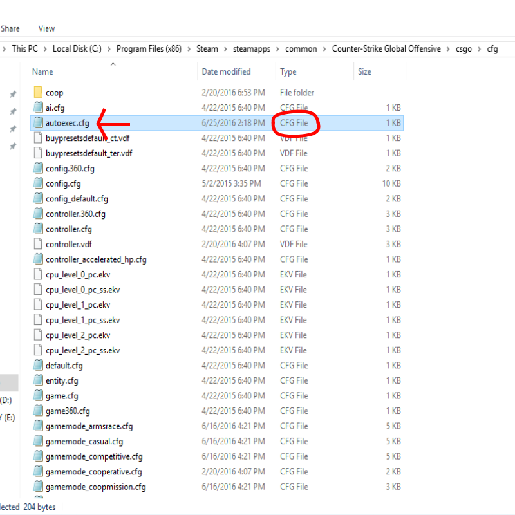Expand chevron after common breadcrumb
515x515 pixels.
coord(324,49)
